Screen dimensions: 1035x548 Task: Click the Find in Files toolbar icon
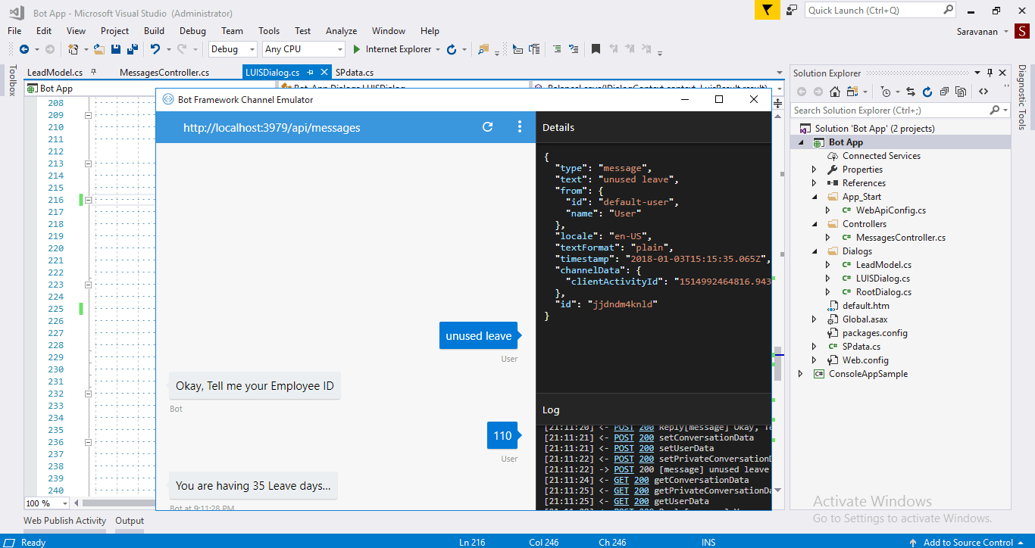coord(483,49)
